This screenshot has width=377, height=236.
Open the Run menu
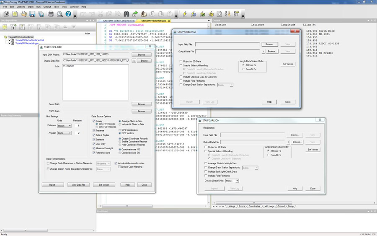[39, 7]
